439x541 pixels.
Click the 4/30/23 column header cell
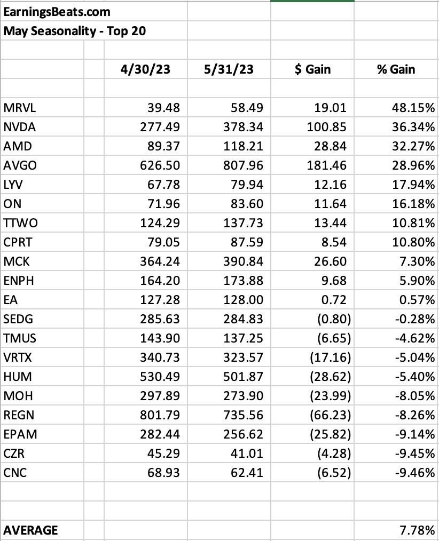146,69
